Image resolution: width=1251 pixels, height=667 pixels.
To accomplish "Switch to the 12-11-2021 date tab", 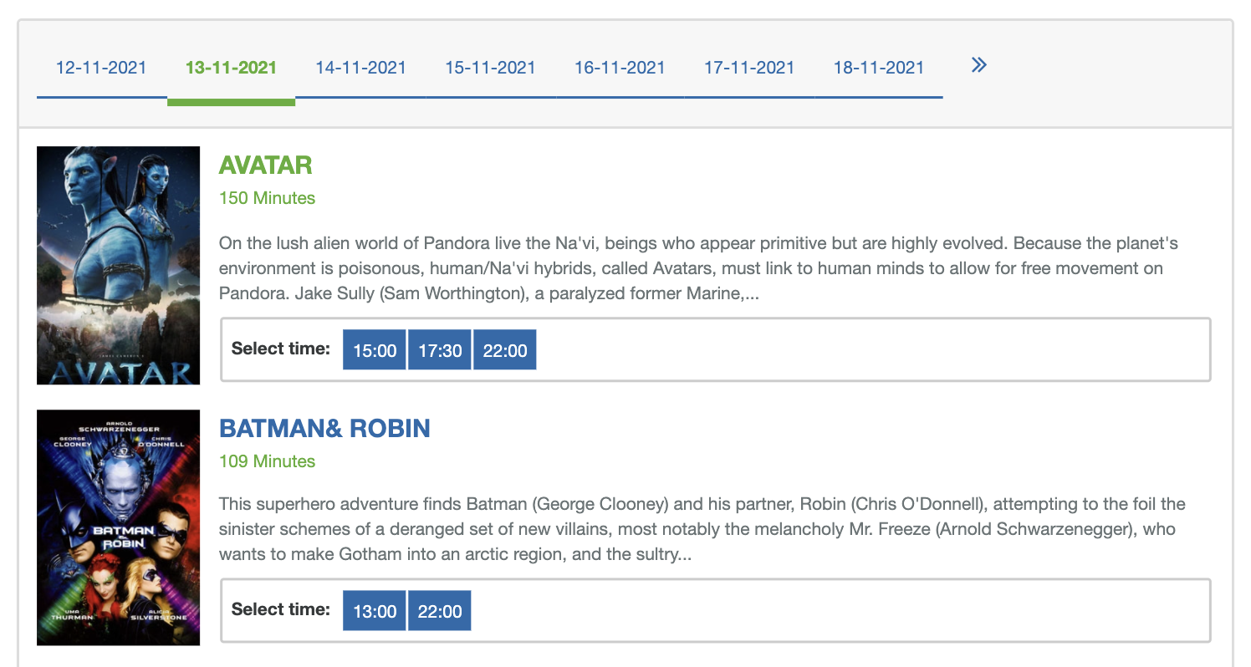I will point(101,68).
